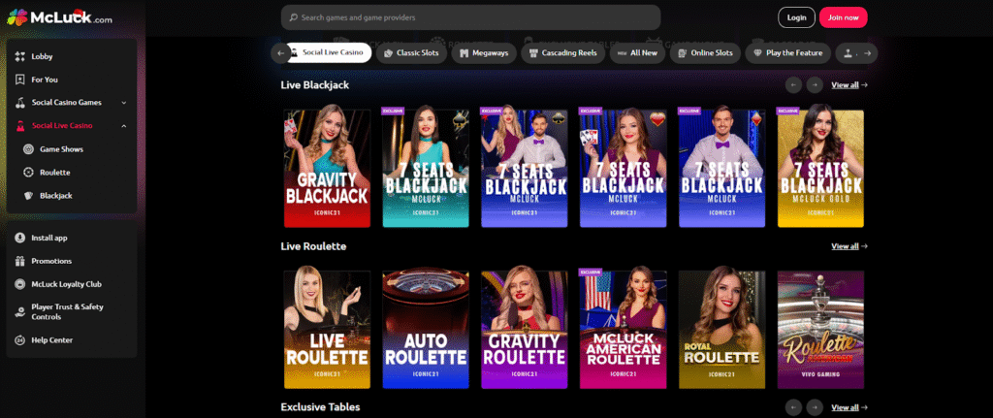Image resolution: width=993 pixels, height=418 pixels.
Task: Click Exclusive Tables next arrow
Action: pyautogui.click(x=815, y=407)
